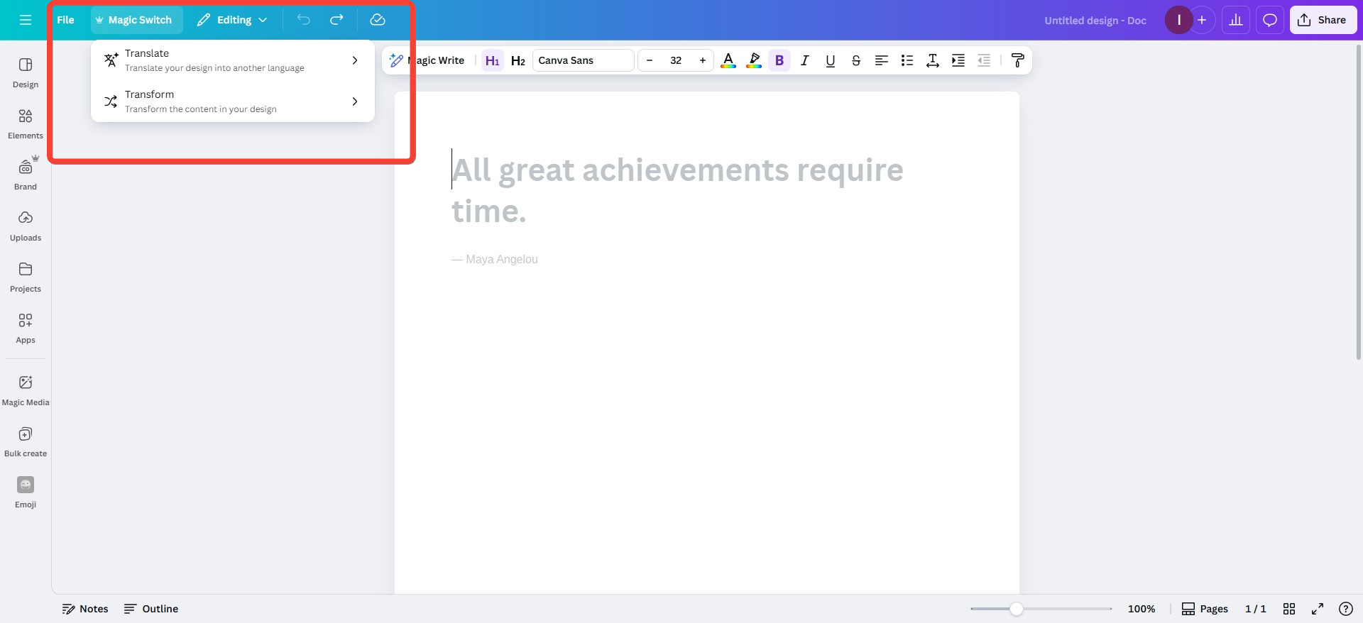Open the Insights chart icon
The width and height of the screenshot is (1363, 623).
coord(1236,20)
